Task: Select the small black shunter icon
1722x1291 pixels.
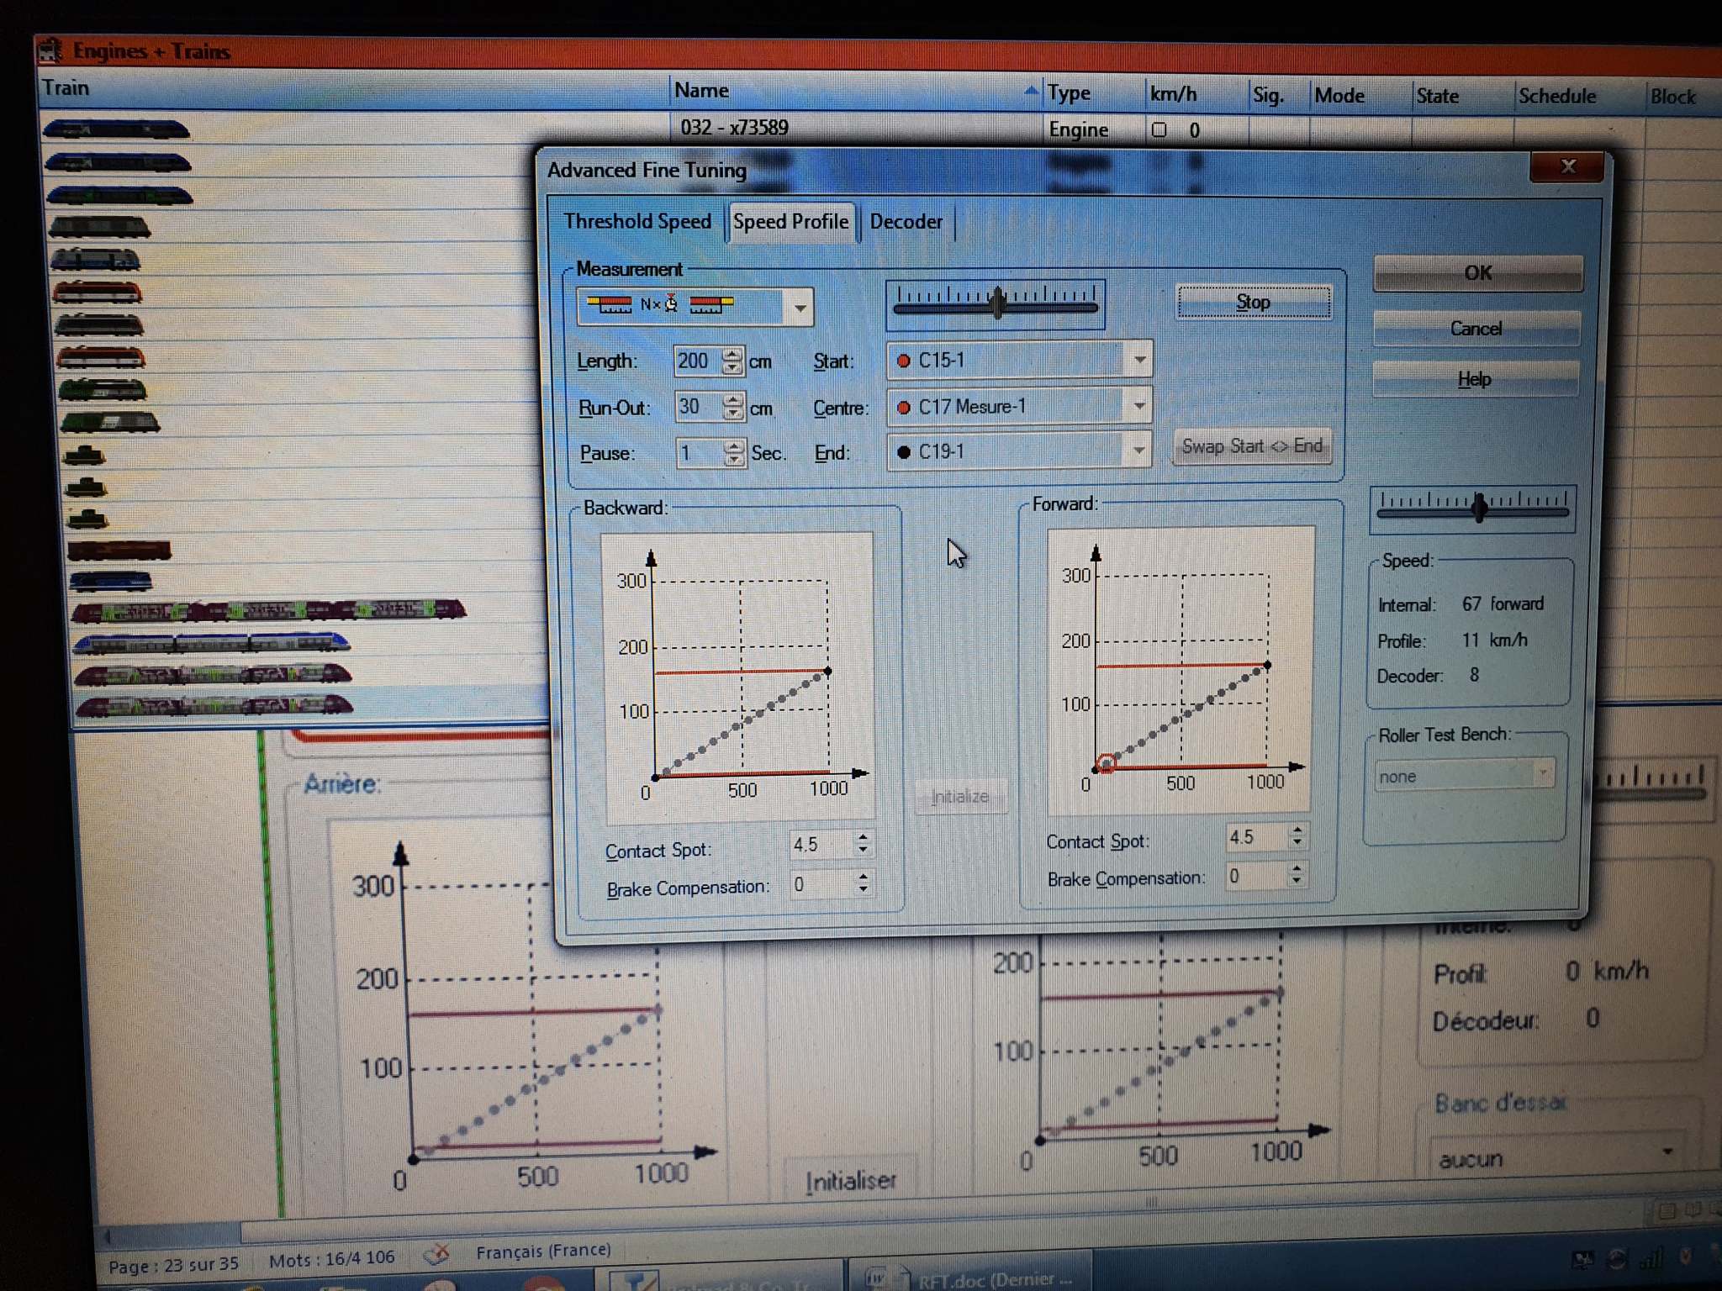Action: tap(84, 456)
